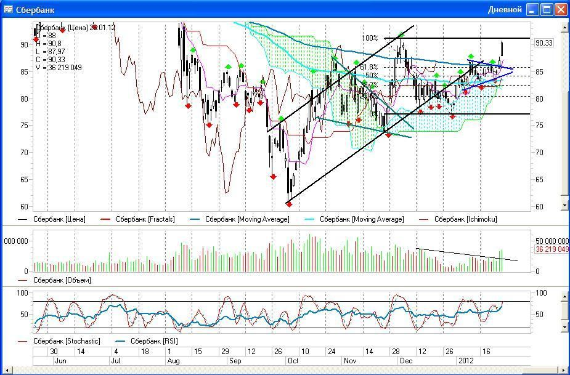Click the 0% Fibonacci level label
570x375 pixels.
[x=373, y=114]
